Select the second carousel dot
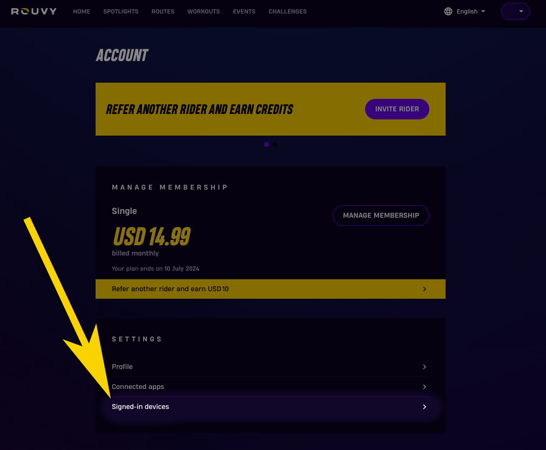 275,145
